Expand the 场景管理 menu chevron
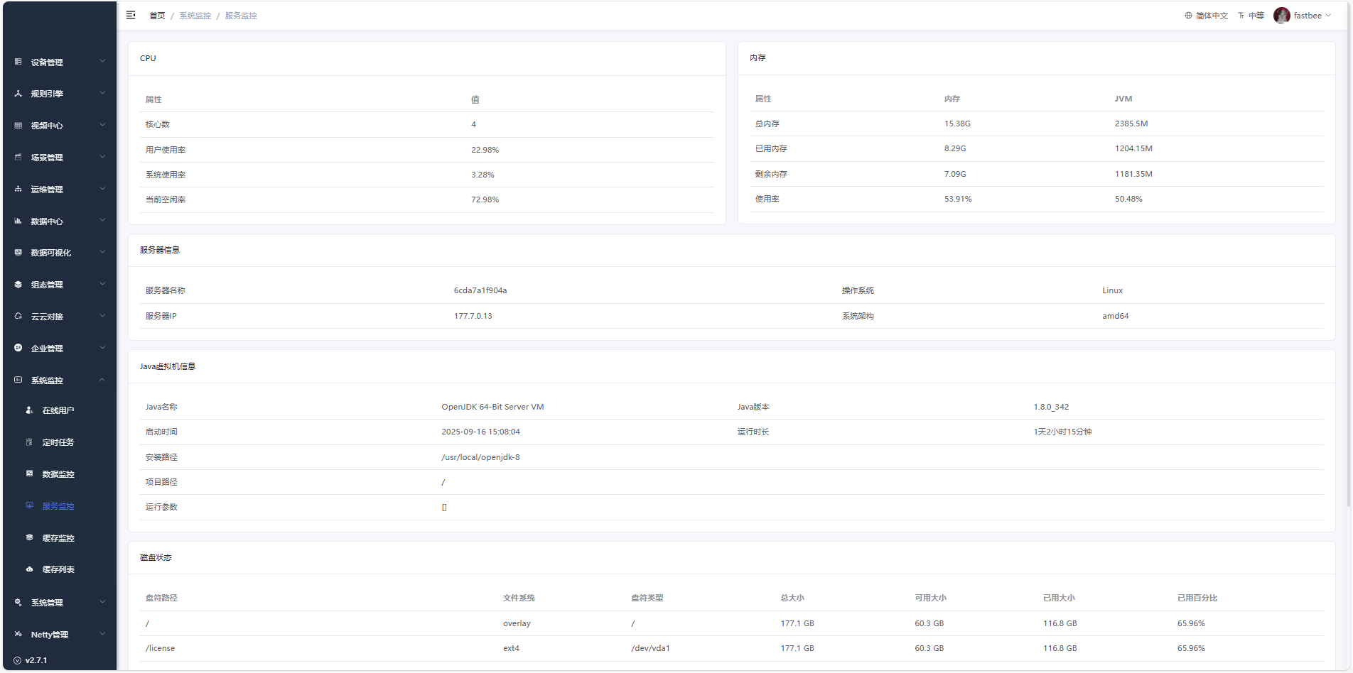 coord(102,157)
